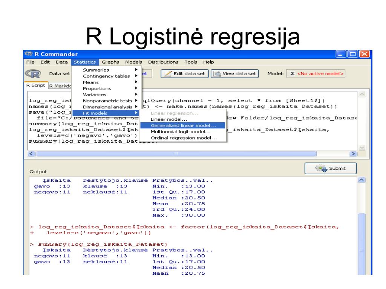Select Linear model... menu entry

[x=183, y=119]
